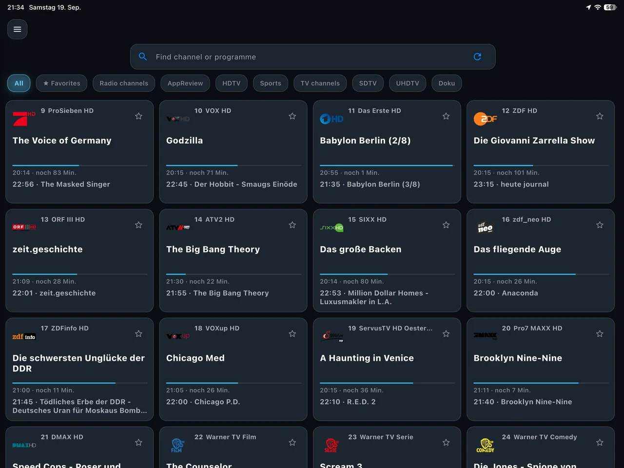Favorite ATV2 HD with its star
This screenshot has width=624, height=468.
coord(292,225)
